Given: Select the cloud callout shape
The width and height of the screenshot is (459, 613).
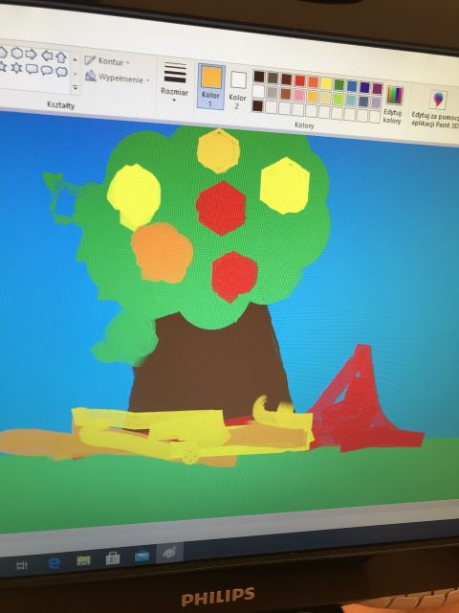Looking at the screenshot, I should click(x=61, y=72).
